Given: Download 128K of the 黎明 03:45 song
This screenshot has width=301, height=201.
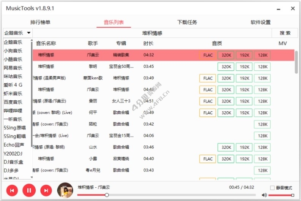Looking at the screenshot, I should click(x=262, y=67).
